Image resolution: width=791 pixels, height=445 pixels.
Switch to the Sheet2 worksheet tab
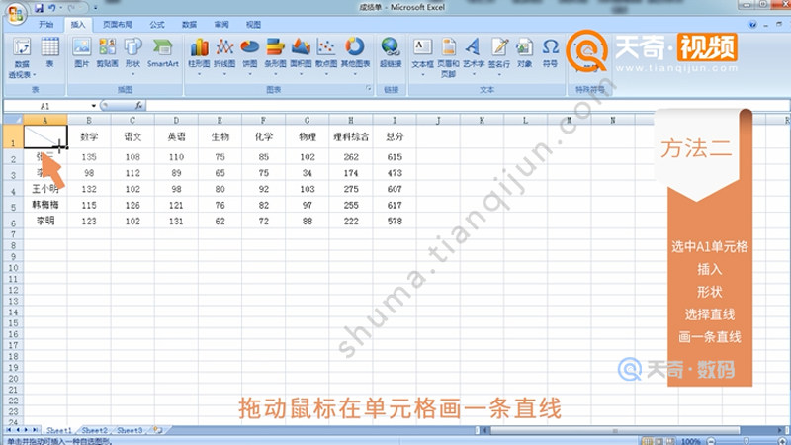coord(94,430)
